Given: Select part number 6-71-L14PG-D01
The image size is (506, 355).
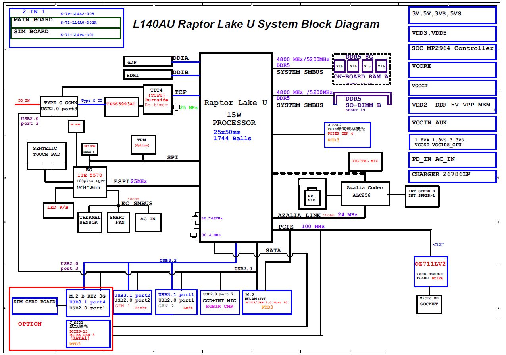Looking at the screenshot, I should tap(77, 35).
